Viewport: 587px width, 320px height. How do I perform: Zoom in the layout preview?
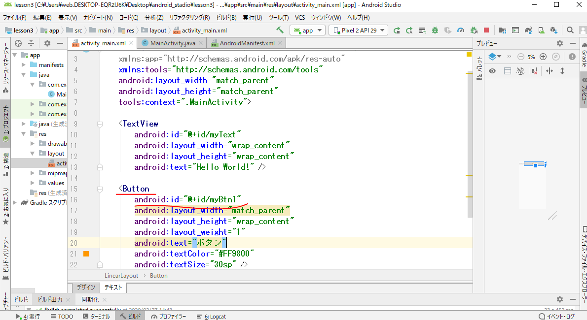[x=543, y=57]
